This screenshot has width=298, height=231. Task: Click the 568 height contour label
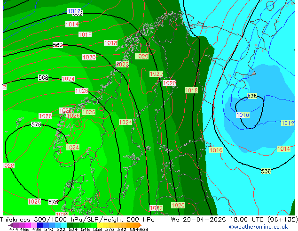pos(43,78)
